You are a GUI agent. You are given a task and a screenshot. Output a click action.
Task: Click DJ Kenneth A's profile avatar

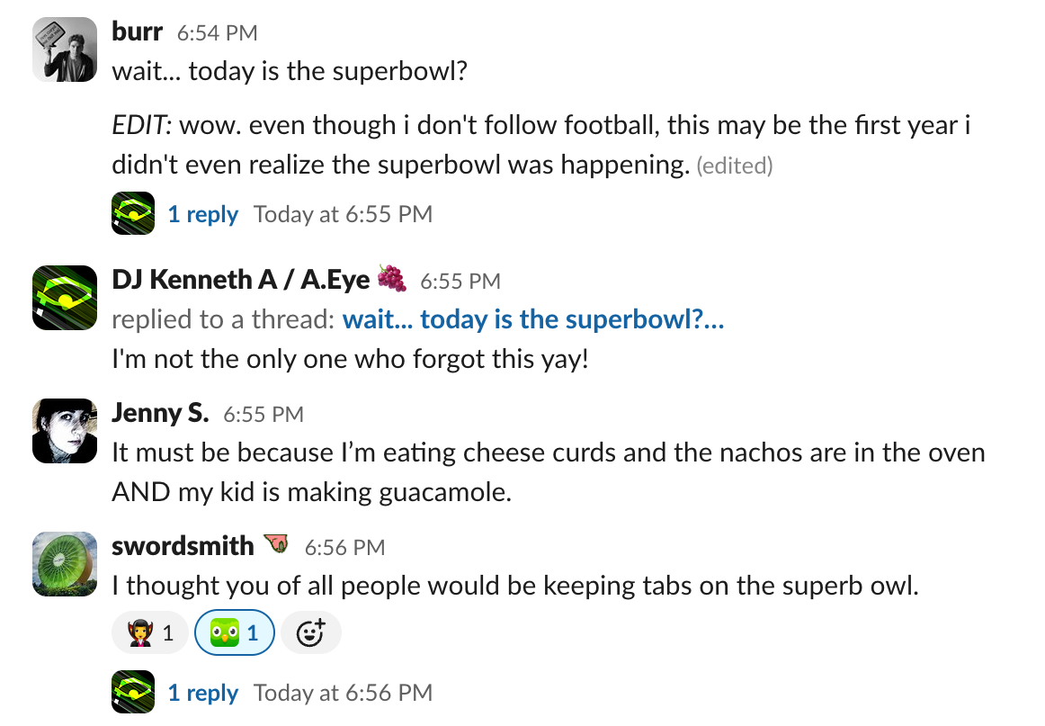pos(65,298)
